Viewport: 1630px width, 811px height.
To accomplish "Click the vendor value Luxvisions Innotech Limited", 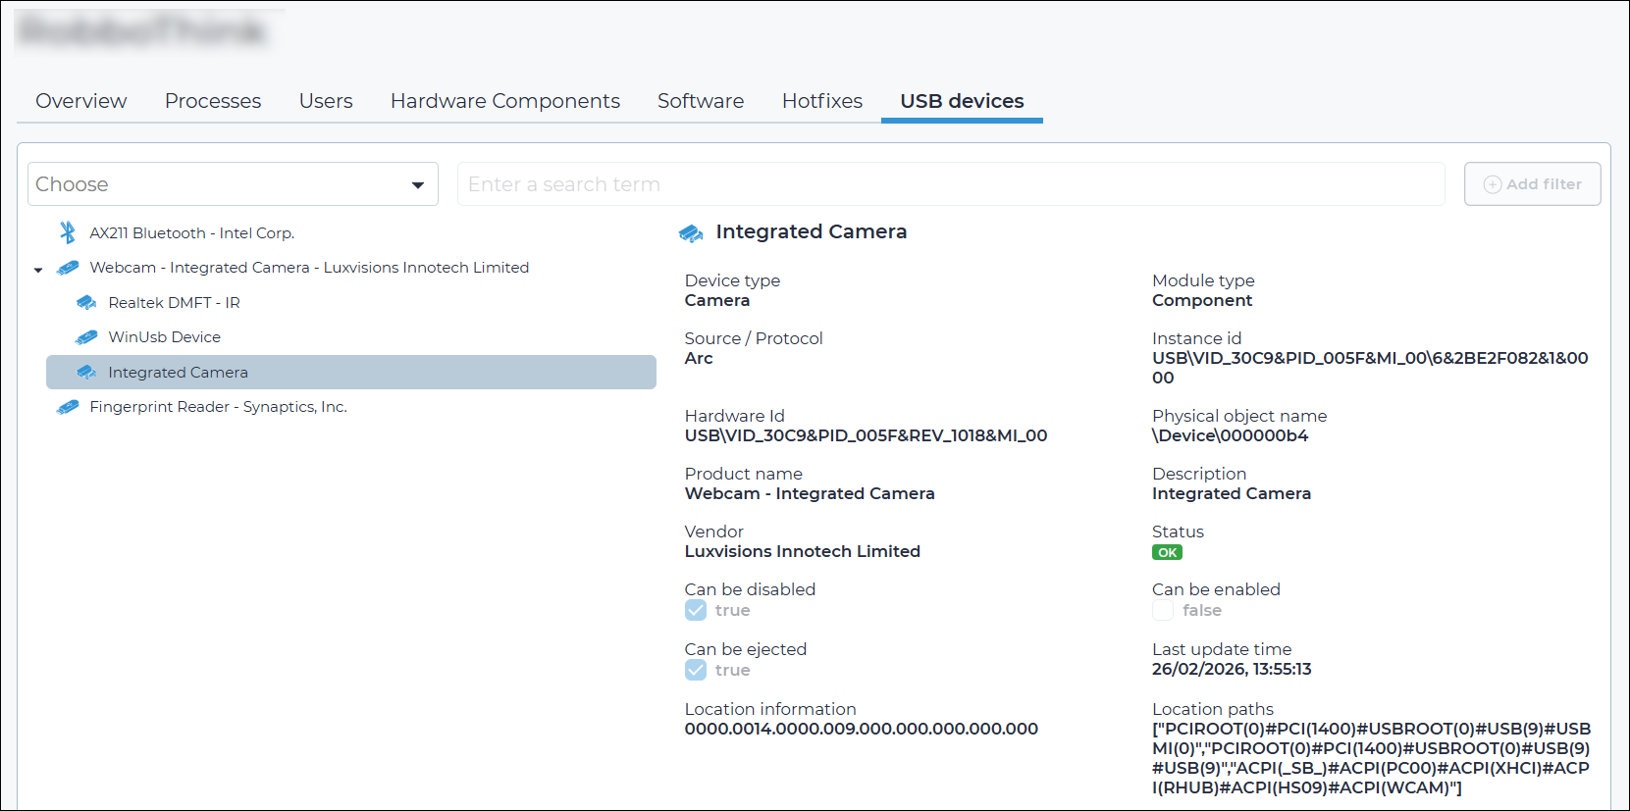I will 803,551.
